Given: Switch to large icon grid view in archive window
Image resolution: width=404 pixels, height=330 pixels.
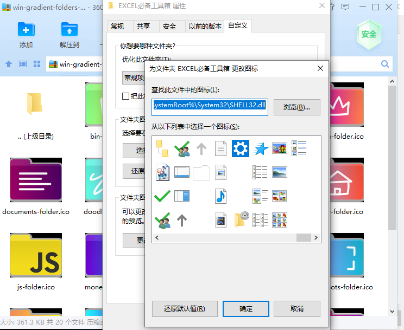Looking at the screenshot, I should (37, 64).
